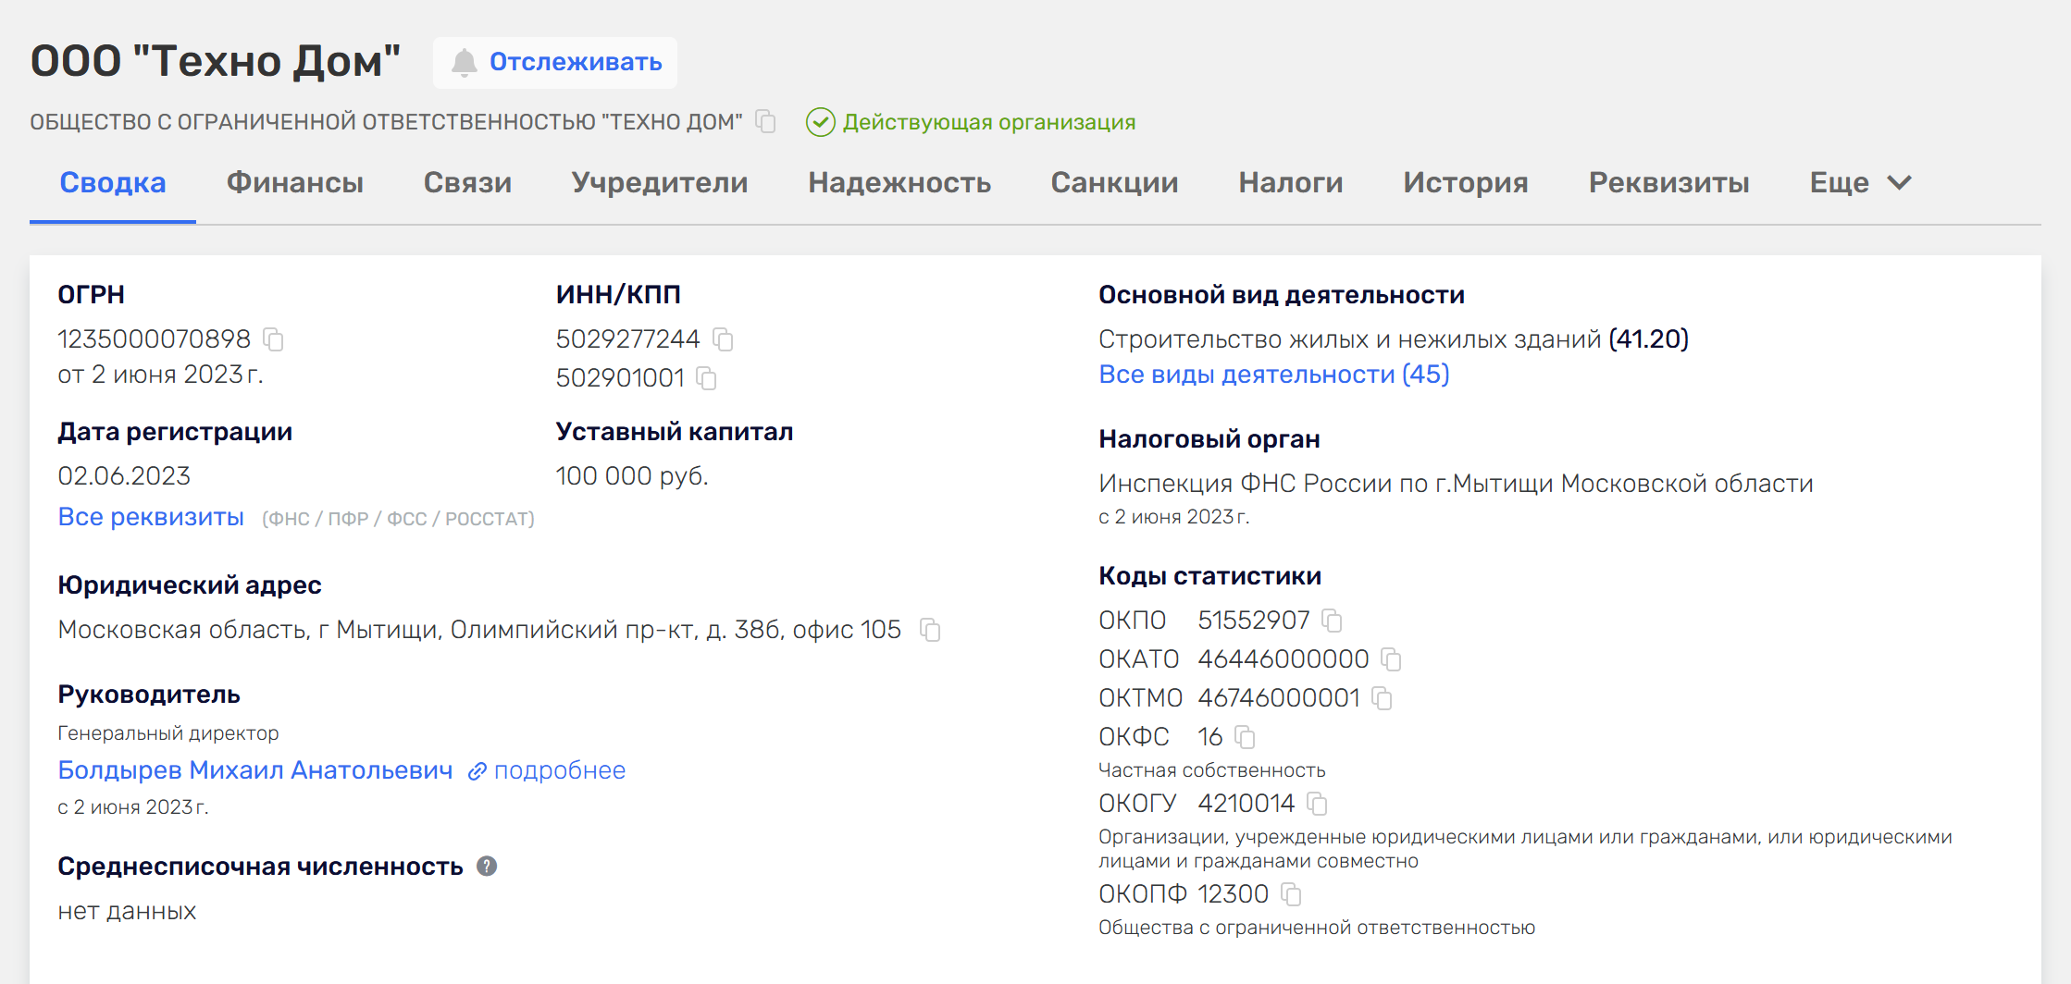This screenshot has height=984, width=2071.
Task: View the История tab
Action: pyautogui.click(x=1466, y=183)
